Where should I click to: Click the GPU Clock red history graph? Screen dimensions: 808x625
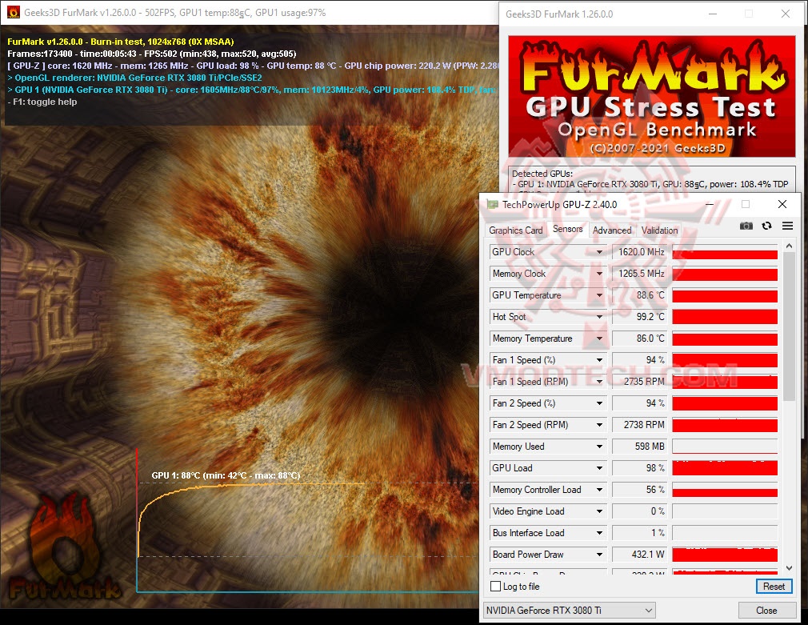725,252
